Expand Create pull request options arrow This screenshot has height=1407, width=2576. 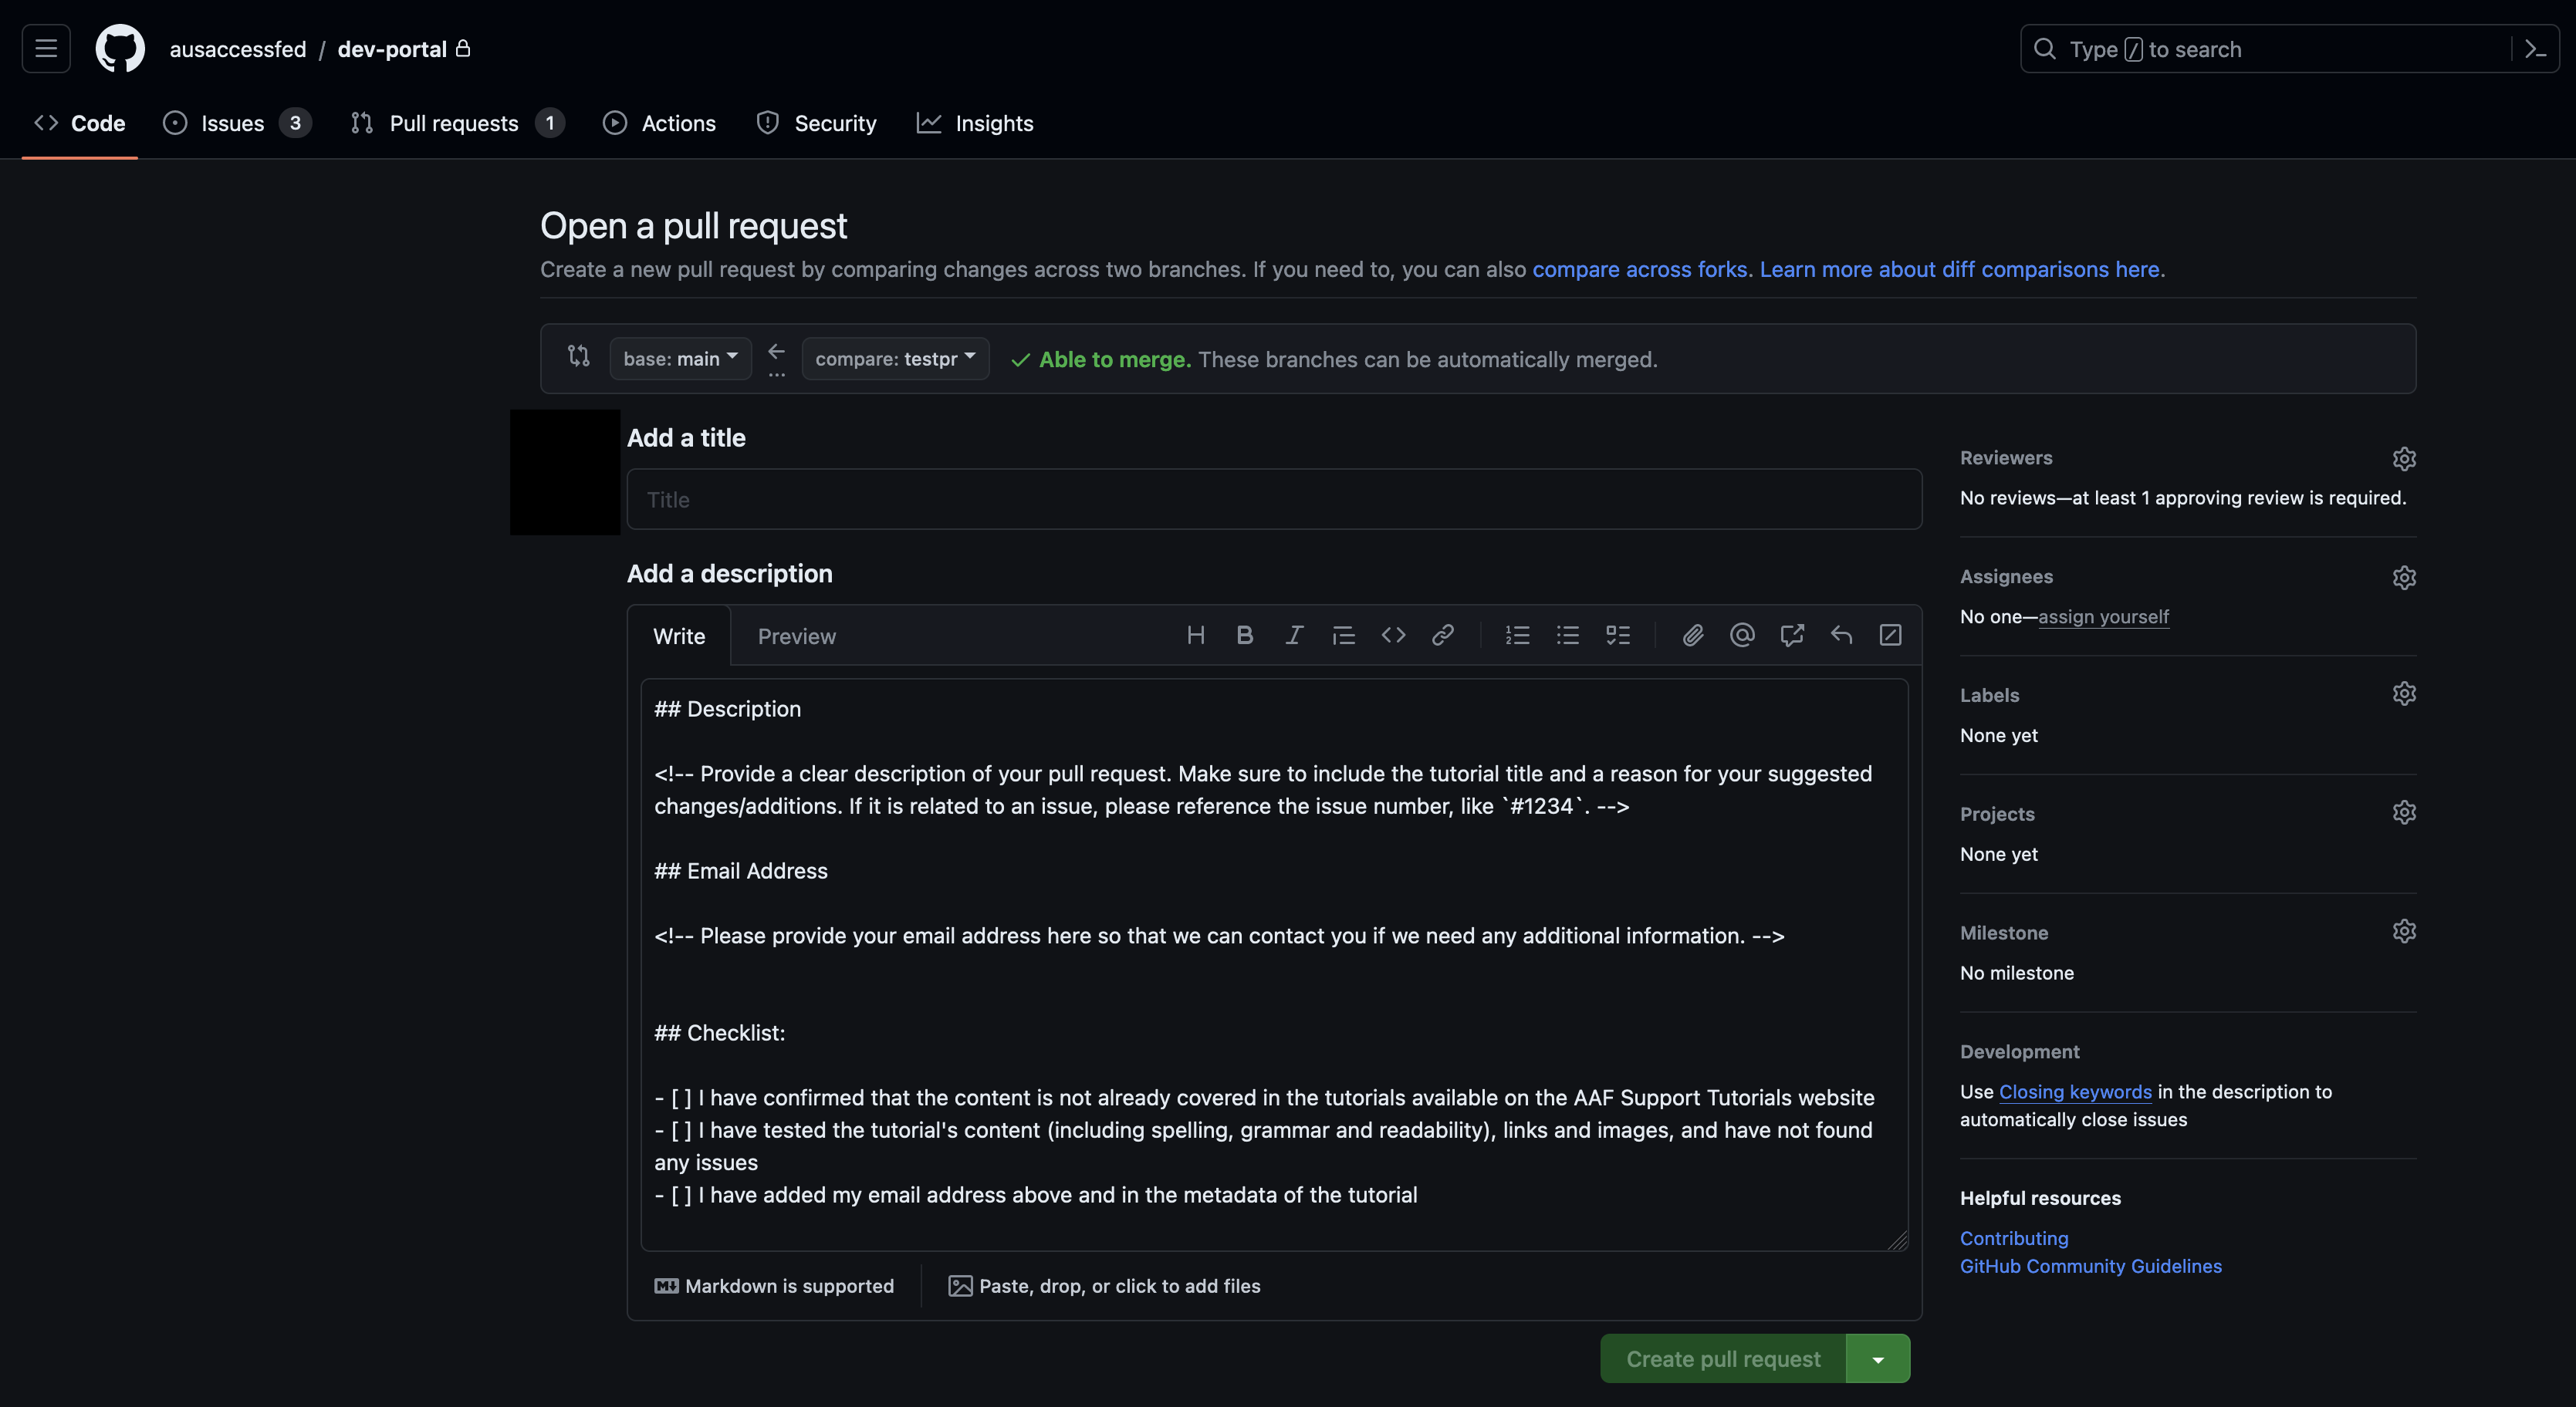[1878, 1359]
